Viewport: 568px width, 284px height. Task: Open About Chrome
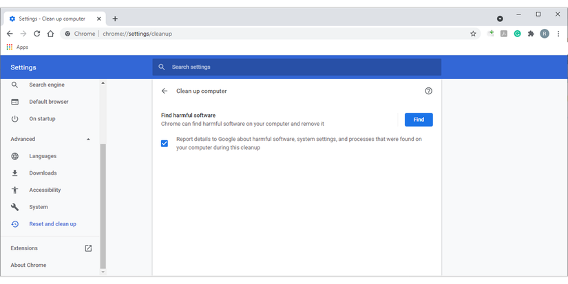(x=28, y=265)
